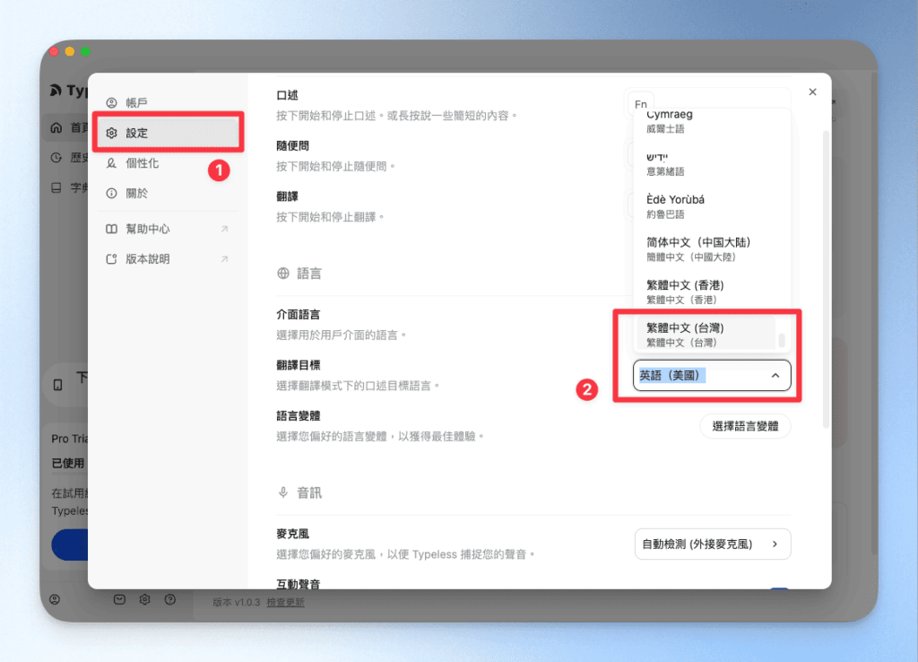Click the question mark help icon
This screenshot has width=918, height=662.
click(169, 599)
